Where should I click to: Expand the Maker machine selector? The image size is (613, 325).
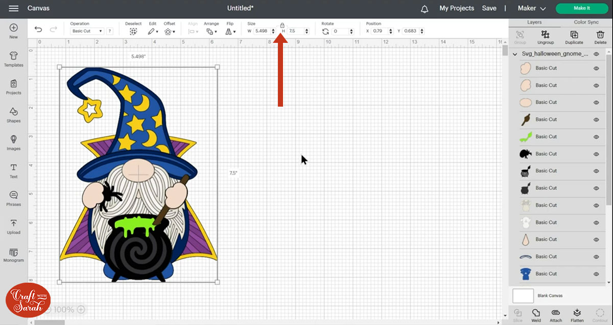pyautogui.click(x=532, y=9)
